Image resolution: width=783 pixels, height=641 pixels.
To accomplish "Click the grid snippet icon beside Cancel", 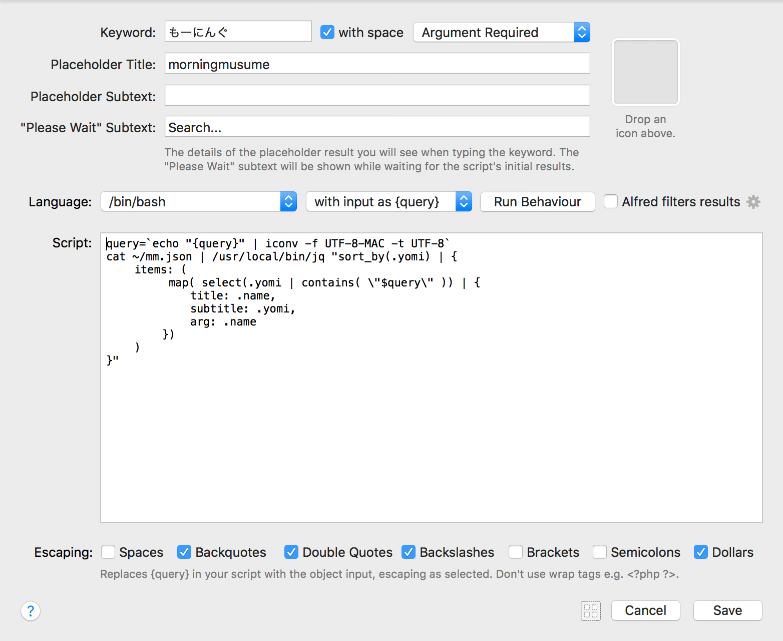I will pos(591,611).
